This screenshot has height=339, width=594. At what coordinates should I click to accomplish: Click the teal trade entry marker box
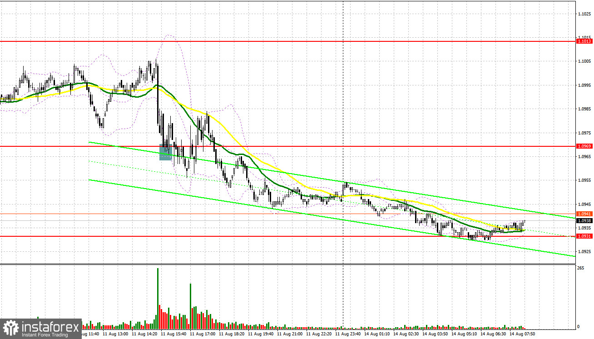click(x=165, y=152)
